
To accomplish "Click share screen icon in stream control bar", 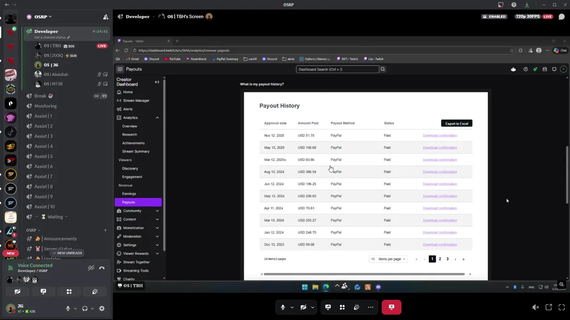I will (328, 307).
